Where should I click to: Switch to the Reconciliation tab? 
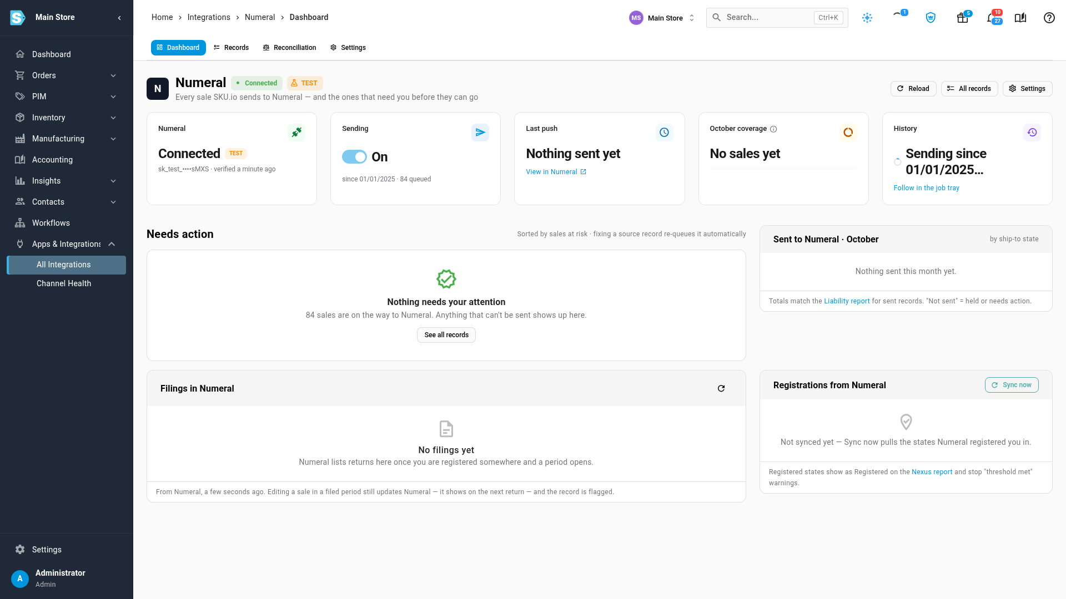point(289,48)
